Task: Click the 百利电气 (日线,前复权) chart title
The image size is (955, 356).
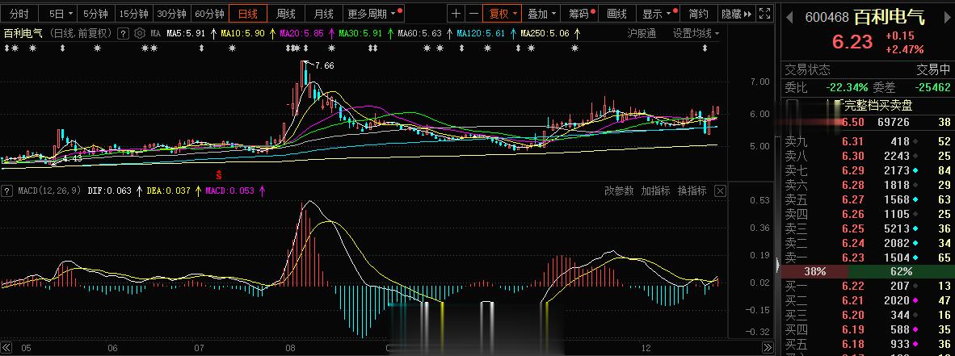Action: [x=58, y=33]
